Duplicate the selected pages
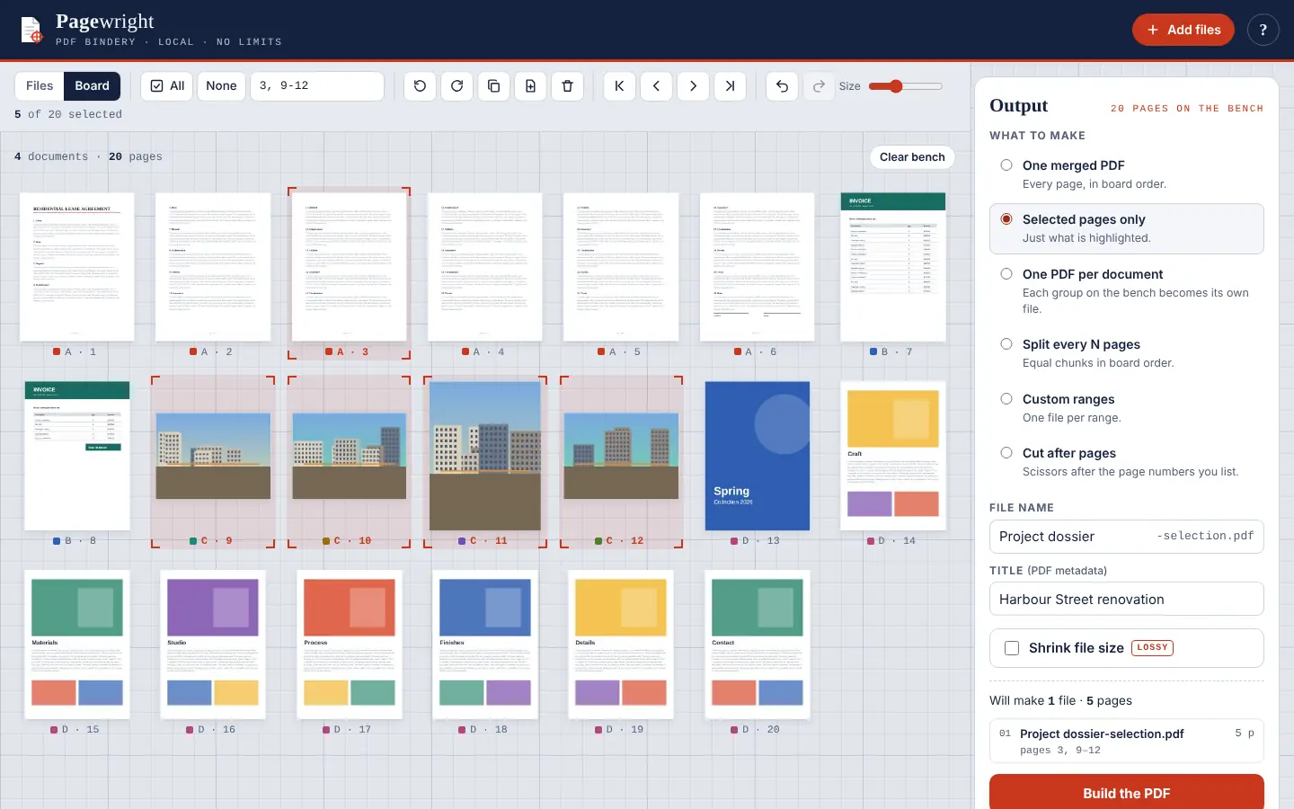 (493, 86)
